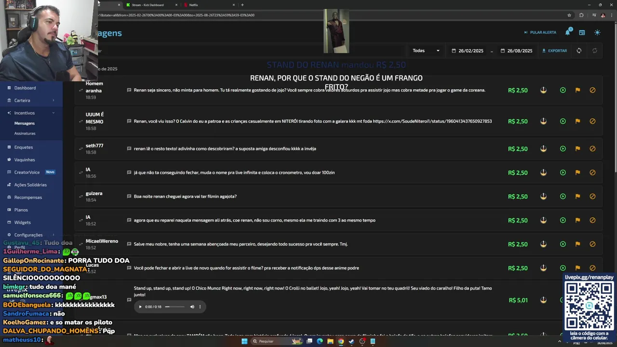
Task: Replay alert for MicaelWereno message
Action: (563, 244)
